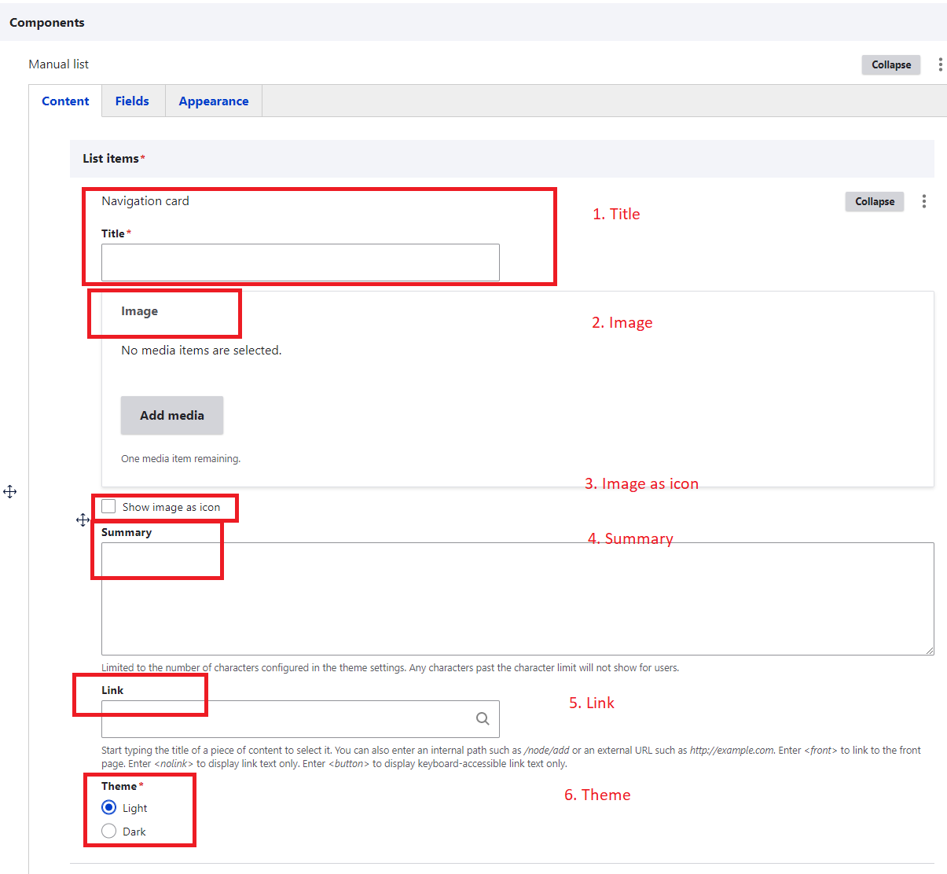
Task: Click the outer move handle at far left
Action: (10, 492)
